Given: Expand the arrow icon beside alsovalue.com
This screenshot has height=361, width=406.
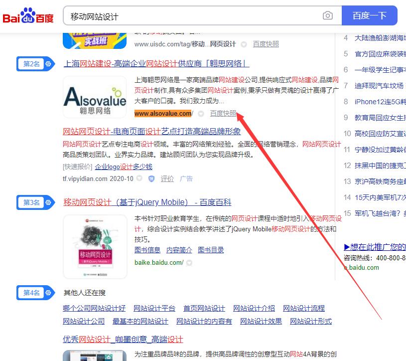Looking at the screenshot, I should [x=201, y=114].
